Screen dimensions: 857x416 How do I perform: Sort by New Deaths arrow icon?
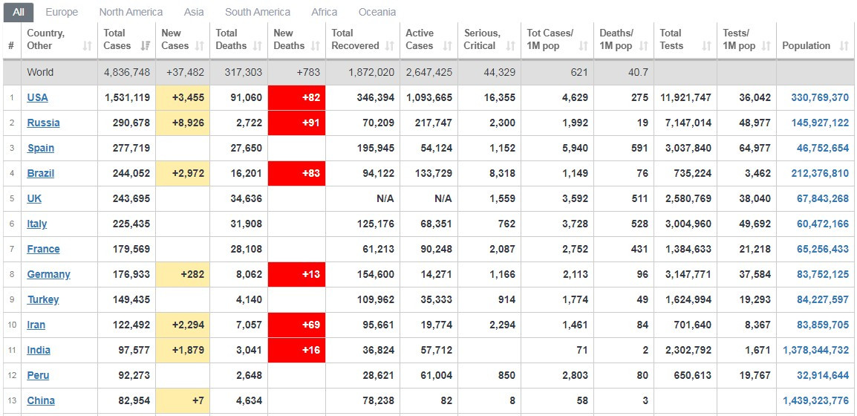point(316,46)
